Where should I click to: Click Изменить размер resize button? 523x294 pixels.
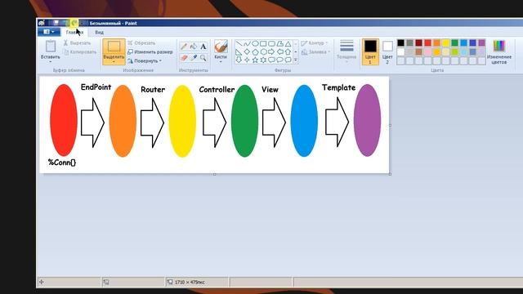[x=150, y=52]
